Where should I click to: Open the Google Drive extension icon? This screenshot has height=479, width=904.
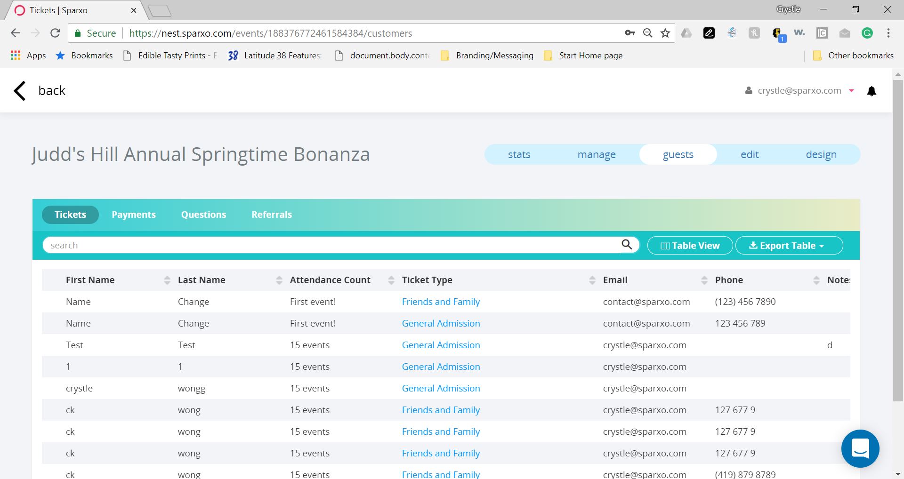click(687, 33)
